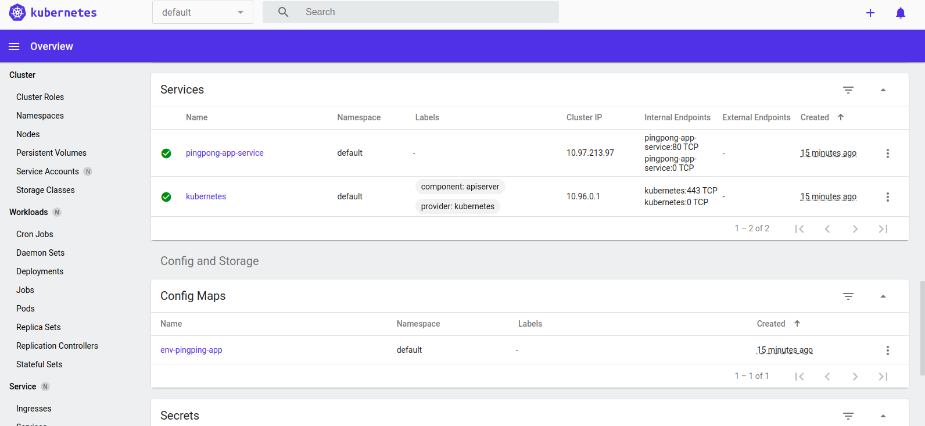Open Ingresses in sidebar
Screen dimensions: 925x426
pyautogui.click(x=34, y=409)
